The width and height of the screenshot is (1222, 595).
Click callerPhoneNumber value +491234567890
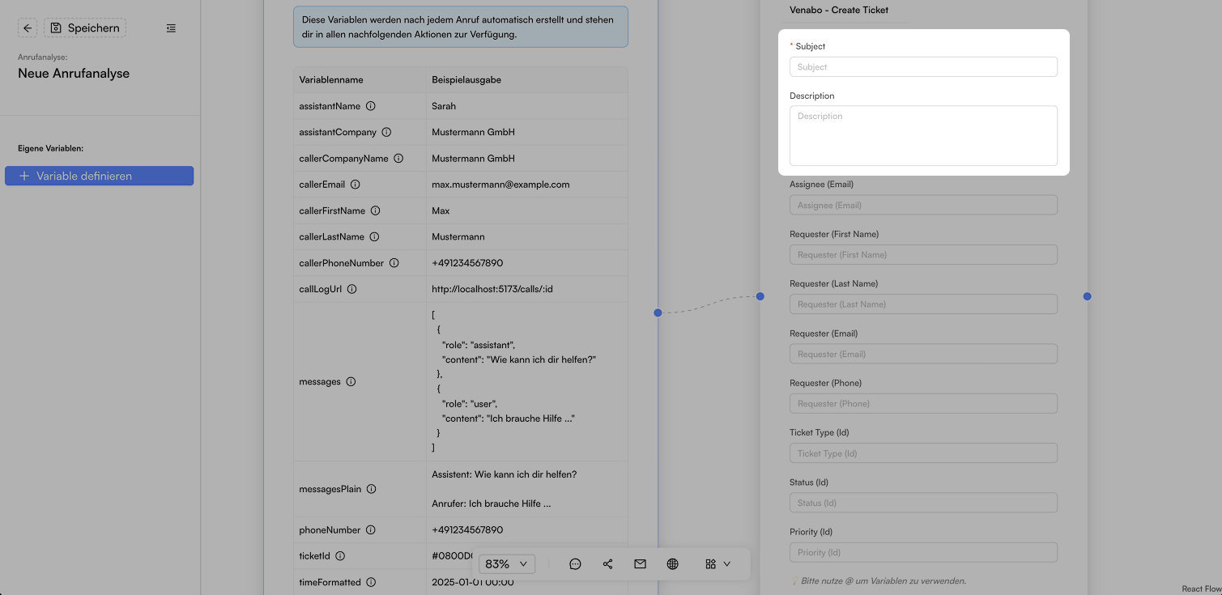[467, 263]
